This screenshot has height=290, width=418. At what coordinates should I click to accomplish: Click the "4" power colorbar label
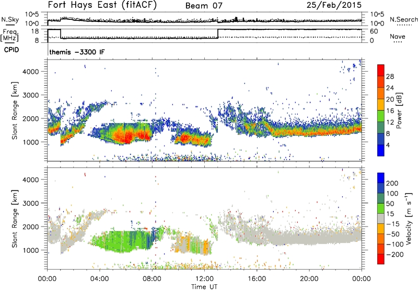coord(388,145)
